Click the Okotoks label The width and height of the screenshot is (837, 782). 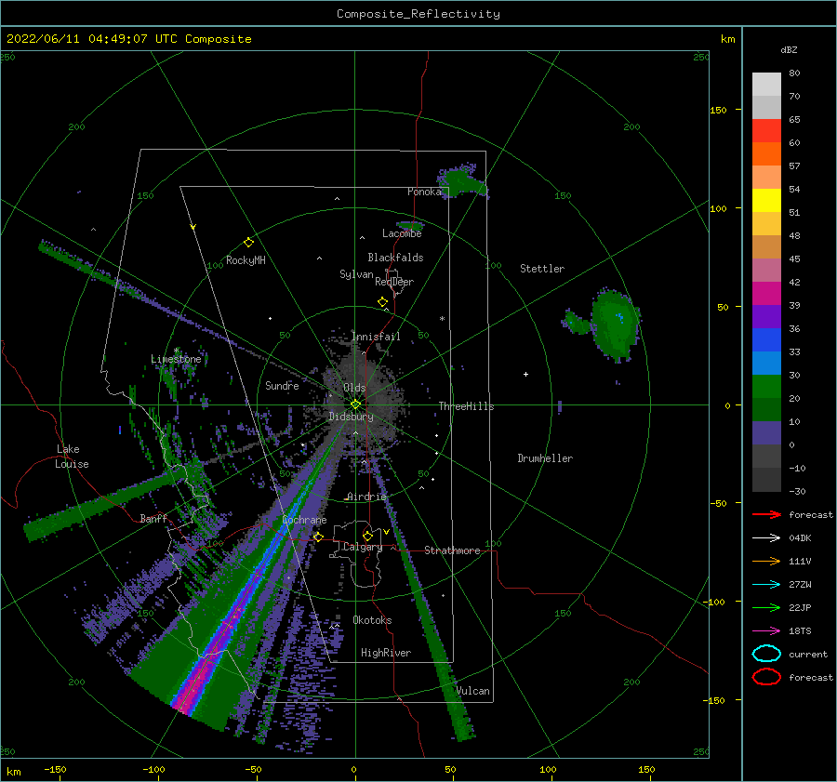(x=372, y=620)
